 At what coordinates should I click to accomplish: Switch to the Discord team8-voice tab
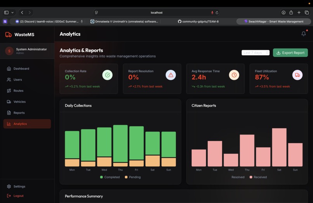pos(47,22)
